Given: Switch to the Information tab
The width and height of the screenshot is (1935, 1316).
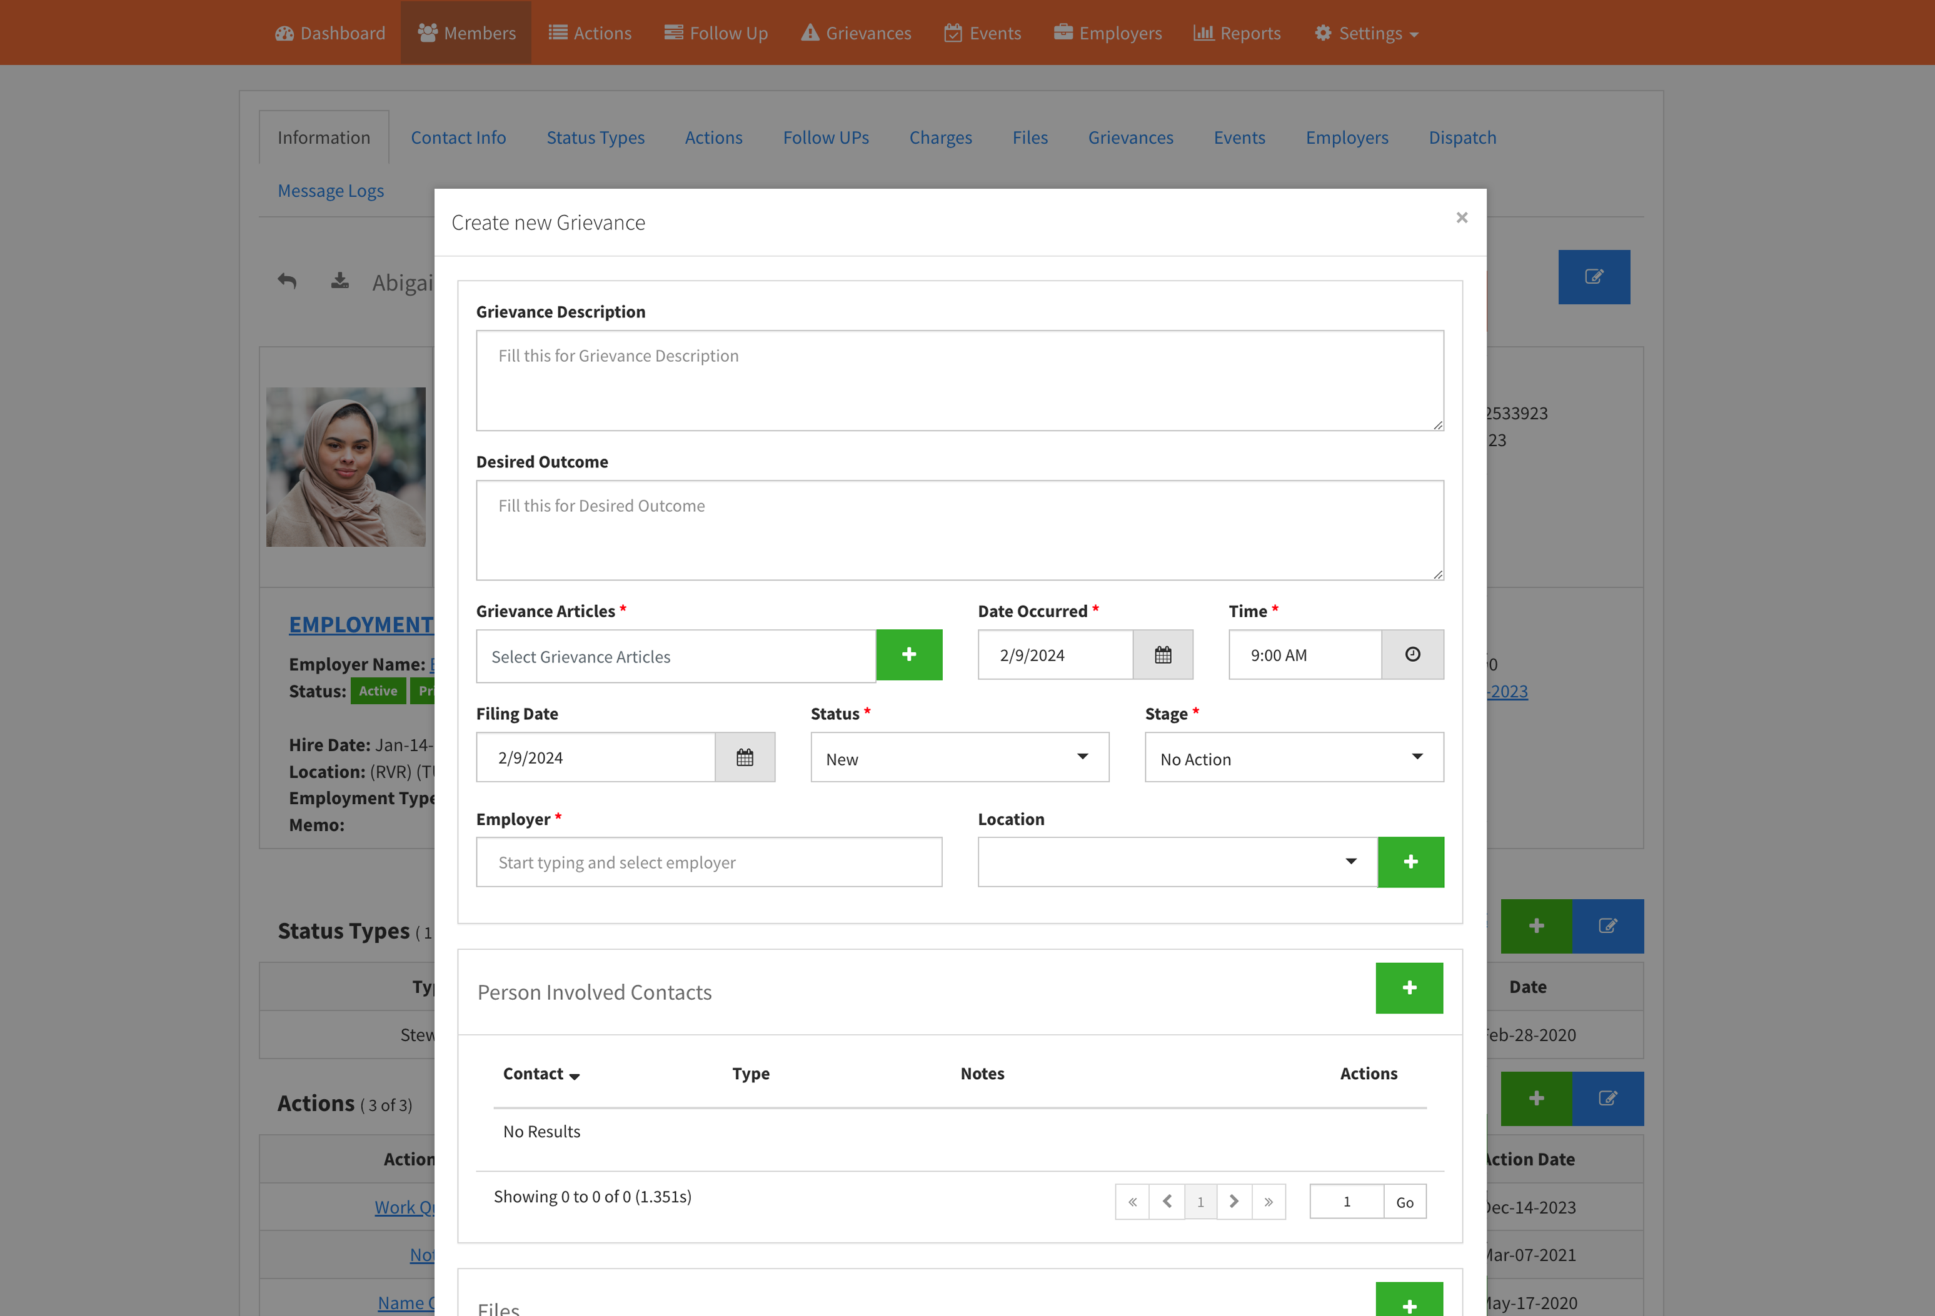Looking at the screenshot, I should (x=324, y=137).
